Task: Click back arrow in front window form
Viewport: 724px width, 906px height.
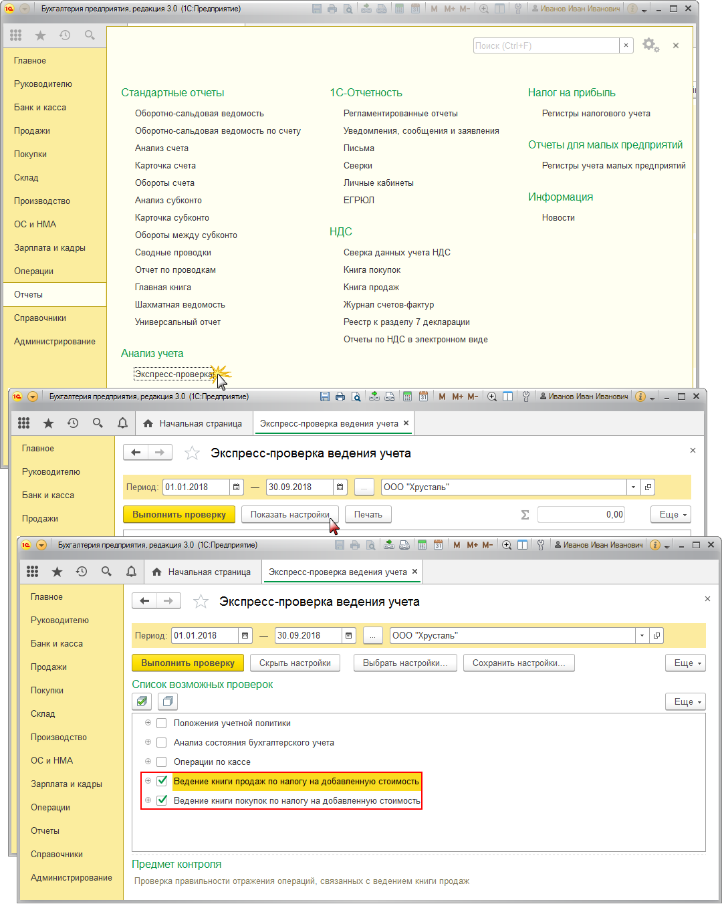Action: pos(144,601)
